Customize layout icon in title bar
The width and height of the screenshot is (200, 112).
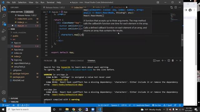pyautogui.click(x=158, y=2)
